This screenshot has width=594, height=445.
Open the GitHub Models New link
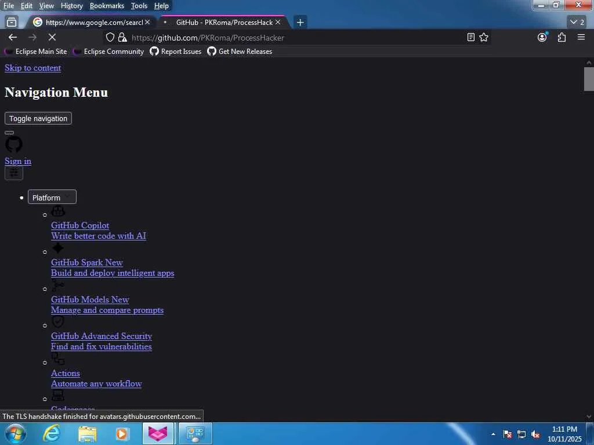90,300
